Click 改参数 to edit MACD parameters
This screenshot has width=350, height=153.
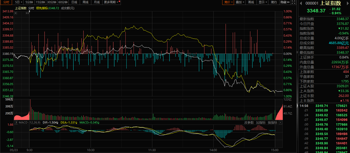(x=249, y=123)
